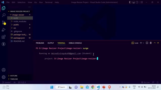161x90 pixels.
Task: Open the File menu
Action: coord(8,2)
